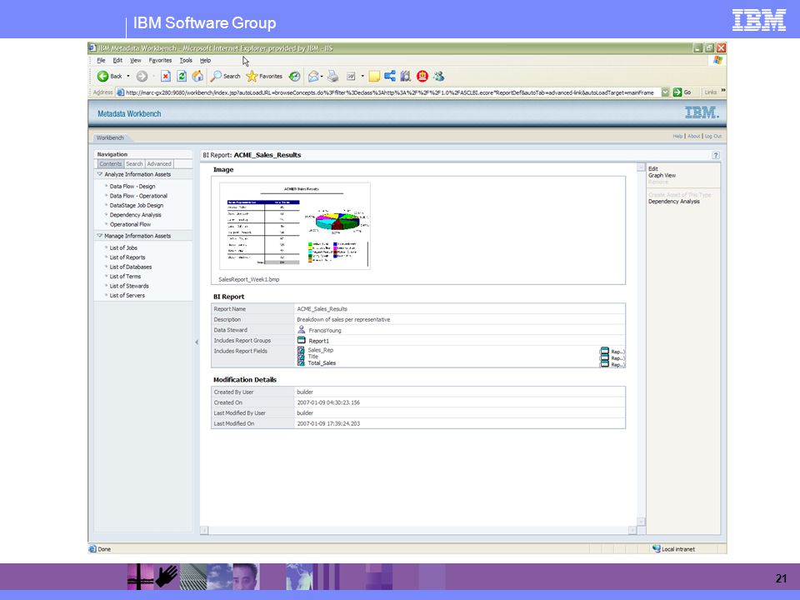Click the Print printer icon
This screenshot has height=600, width=800.
(x=332, y=76)
